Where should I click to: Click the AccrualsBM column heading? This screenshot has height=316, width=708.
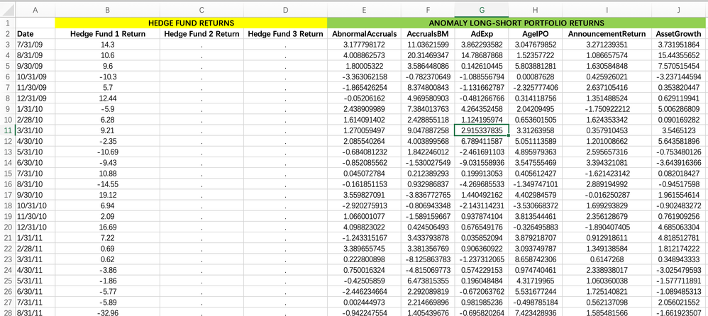point(428,34)
